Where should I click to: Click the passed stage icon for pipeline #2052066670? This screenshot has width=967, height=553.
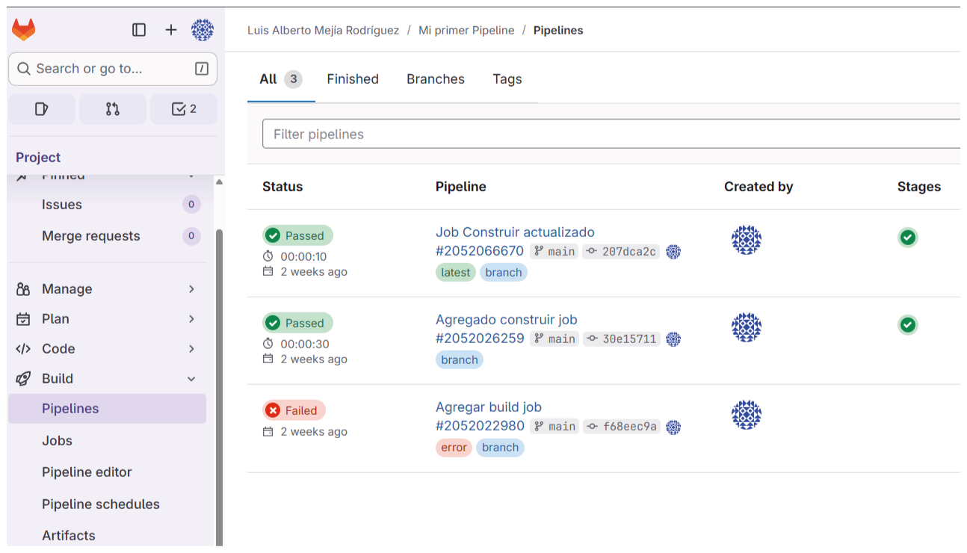907,238
